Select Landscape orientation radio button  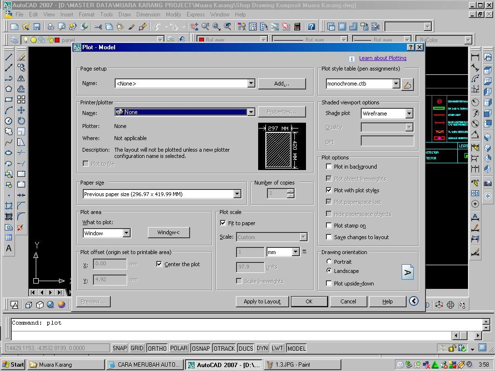coord(329,271)
